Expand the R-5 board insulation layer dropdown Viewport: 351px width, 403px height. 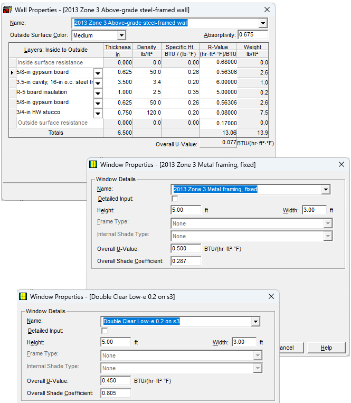click(x=98, y=93)
